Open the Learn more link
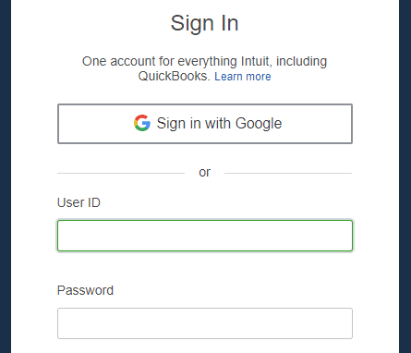 (243, 77)
